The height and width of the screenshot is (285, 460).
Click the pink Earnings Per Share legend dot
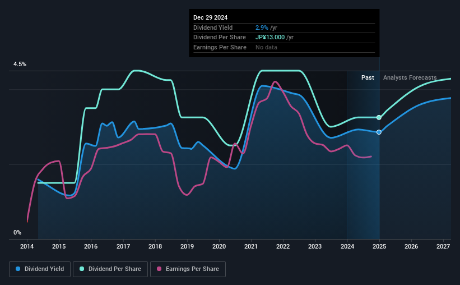click(159, 269)
